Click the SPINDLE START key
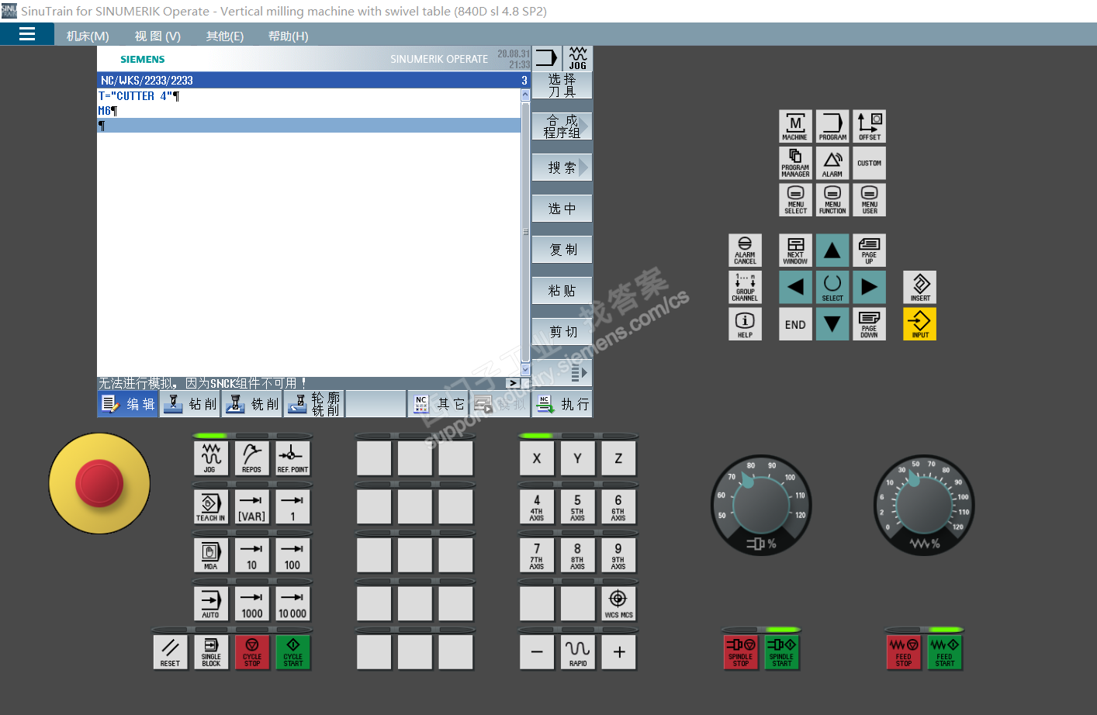Image resolution: width=1097 pixels, height=715 pixels. [782, 652]
